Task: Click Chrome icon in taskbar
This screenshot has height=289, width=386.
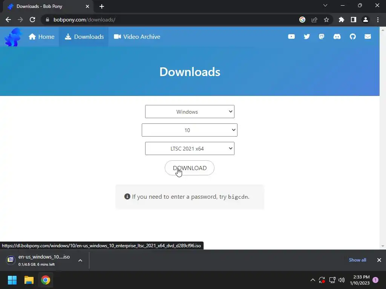Action: 46,280
